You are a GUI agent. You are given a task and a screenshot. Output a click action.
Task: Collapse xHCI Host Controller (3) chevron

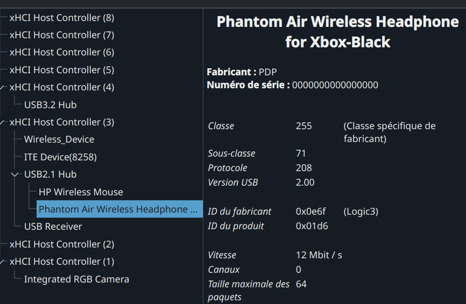(x=3, y=122)
